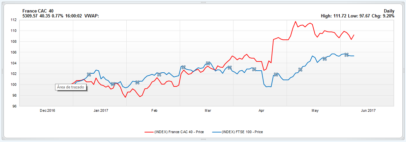Click the bottom-center resize grip of the chart
Screen dimensions: 406x142
click(203, 140)
